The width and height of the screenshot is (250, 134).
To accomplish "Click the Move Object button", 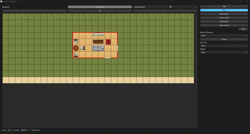I will pos(224,14).
